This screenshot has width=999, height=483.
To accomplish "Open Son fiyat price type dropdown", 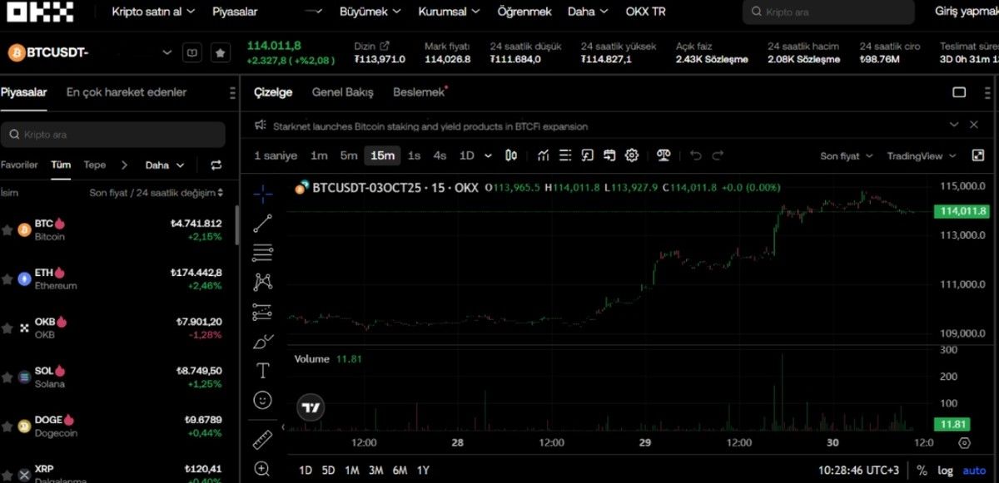I will (x=846, y=155).
